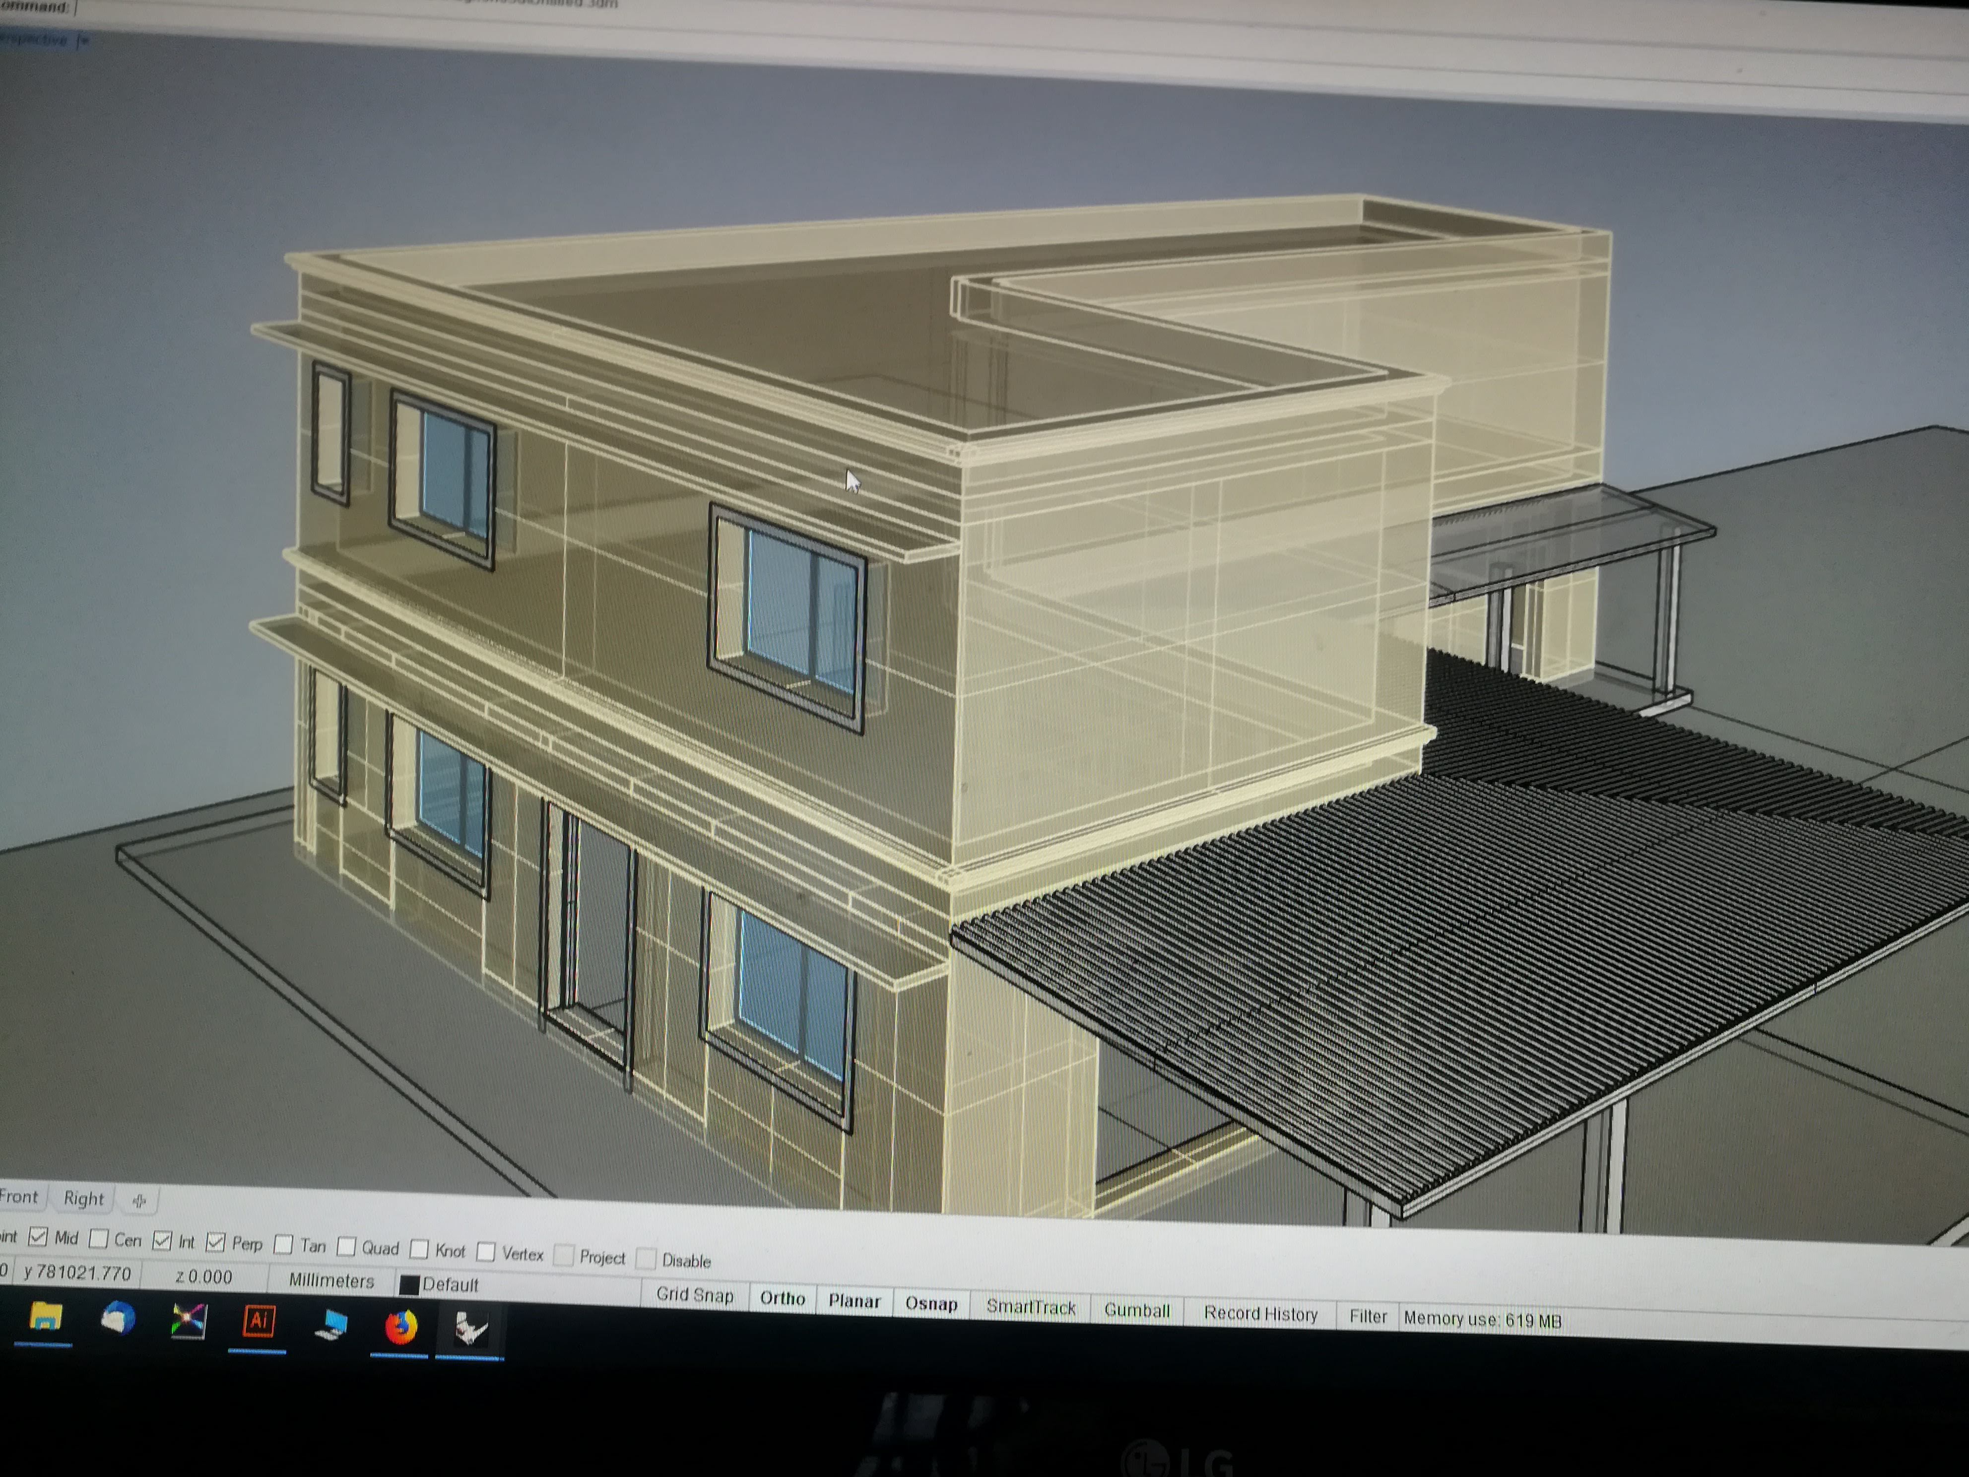Click the black Default layer color swatch
1969x1477 pixels.
click(x=409, y=1285)
